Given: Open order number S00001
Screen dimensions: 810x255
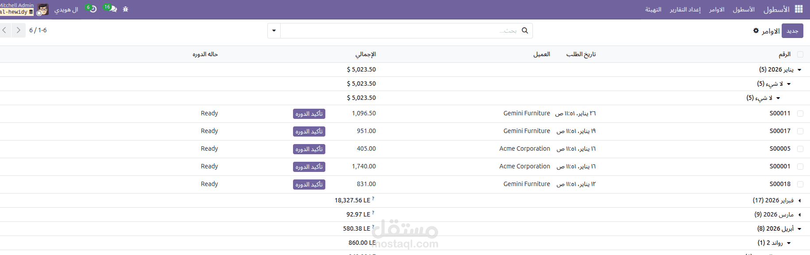Looking at the screenshot, I should point(780,166).
